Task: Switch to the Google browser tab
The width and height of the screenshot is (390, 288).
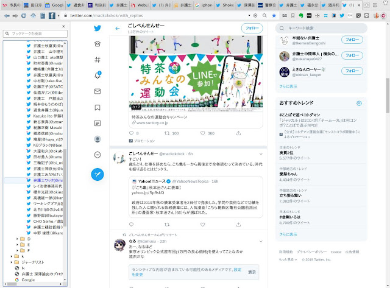Action: (x=54, y=5)
